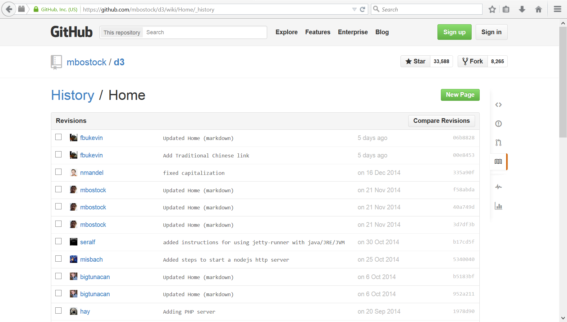Click nmandel's avatar image

click(x=74, y=172)
